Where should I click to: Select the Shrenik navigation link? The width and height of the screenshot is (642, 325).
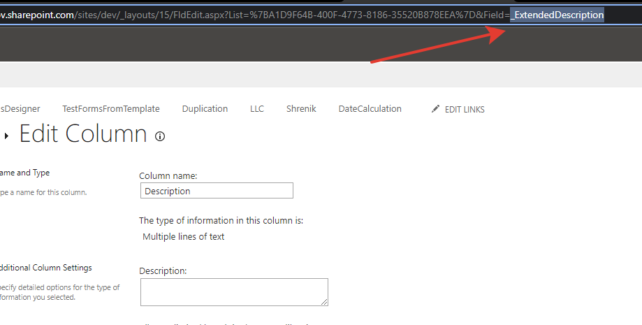coord(301,109)
